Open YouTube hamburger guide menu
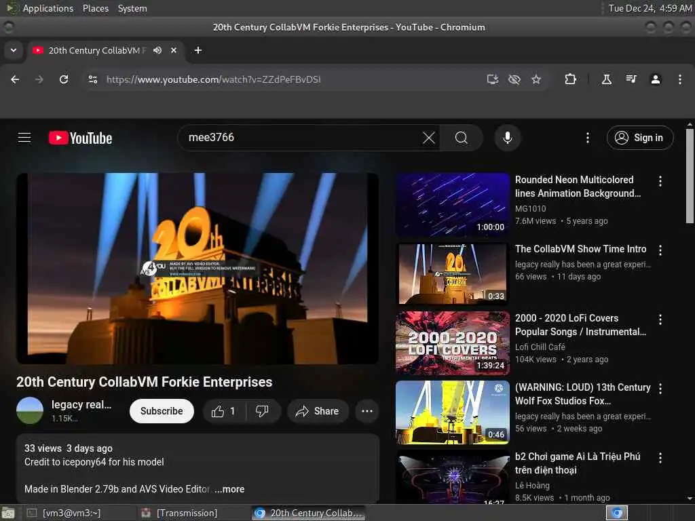Image resolution: width=695 pixels, height=521 pixels. 24,138
